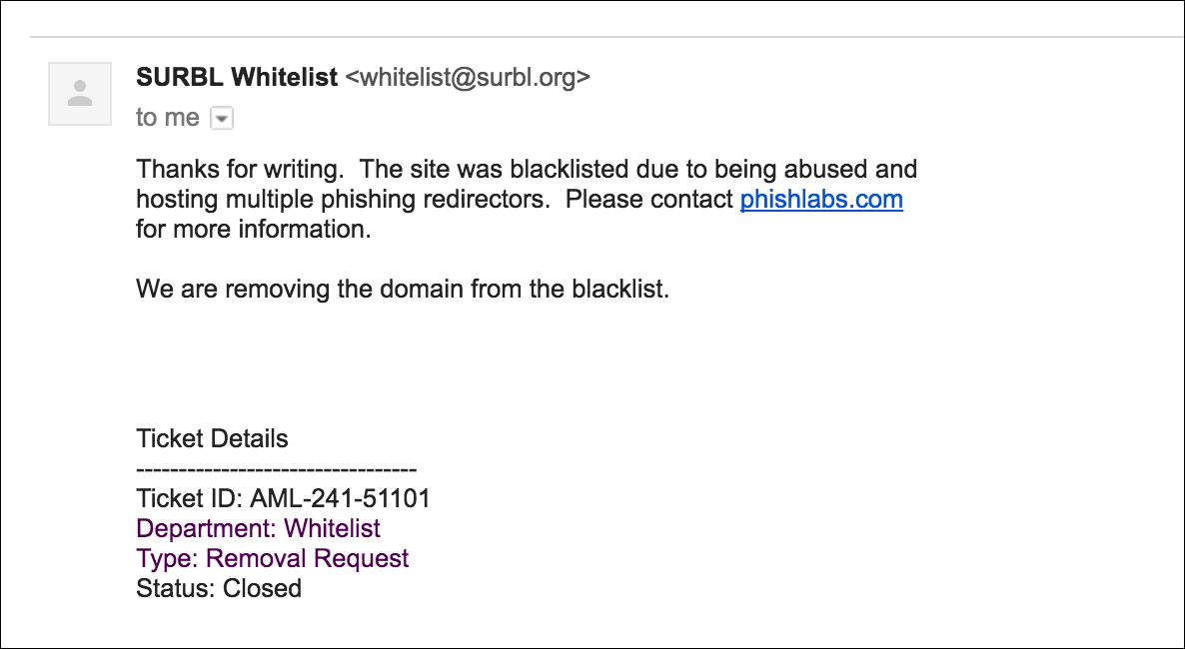Click the 'Ticket ID:' label
The image size is (1185, 649).
click(x=189, y=498)
